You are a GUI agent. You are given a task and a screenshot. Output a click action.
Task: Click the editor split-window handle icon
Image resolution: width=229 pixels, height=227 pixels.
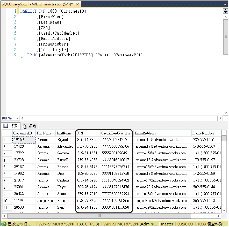pos(225,11)
